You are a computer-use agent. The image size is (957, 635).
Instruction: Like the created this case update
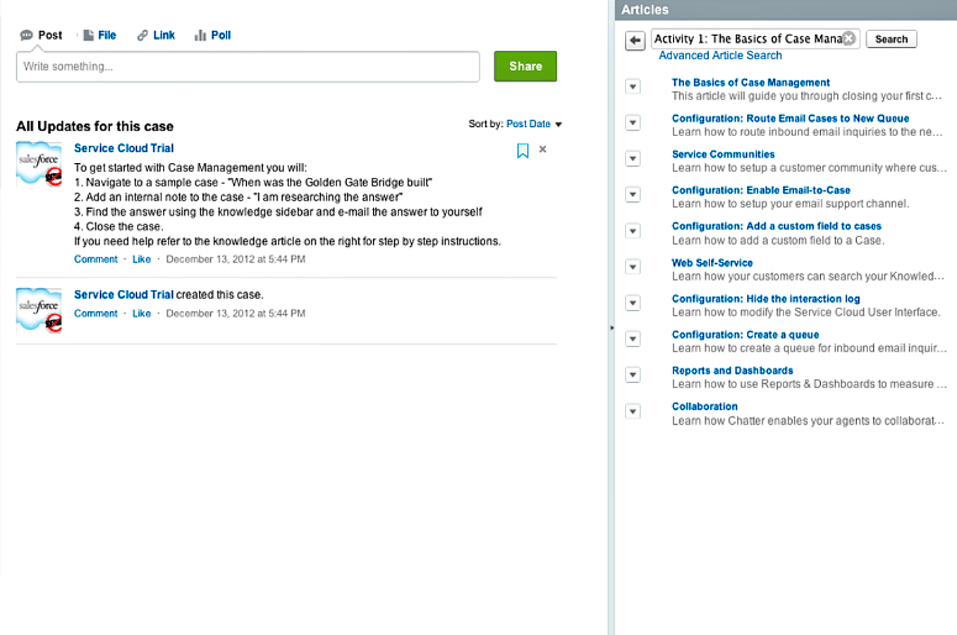point(142,313)
